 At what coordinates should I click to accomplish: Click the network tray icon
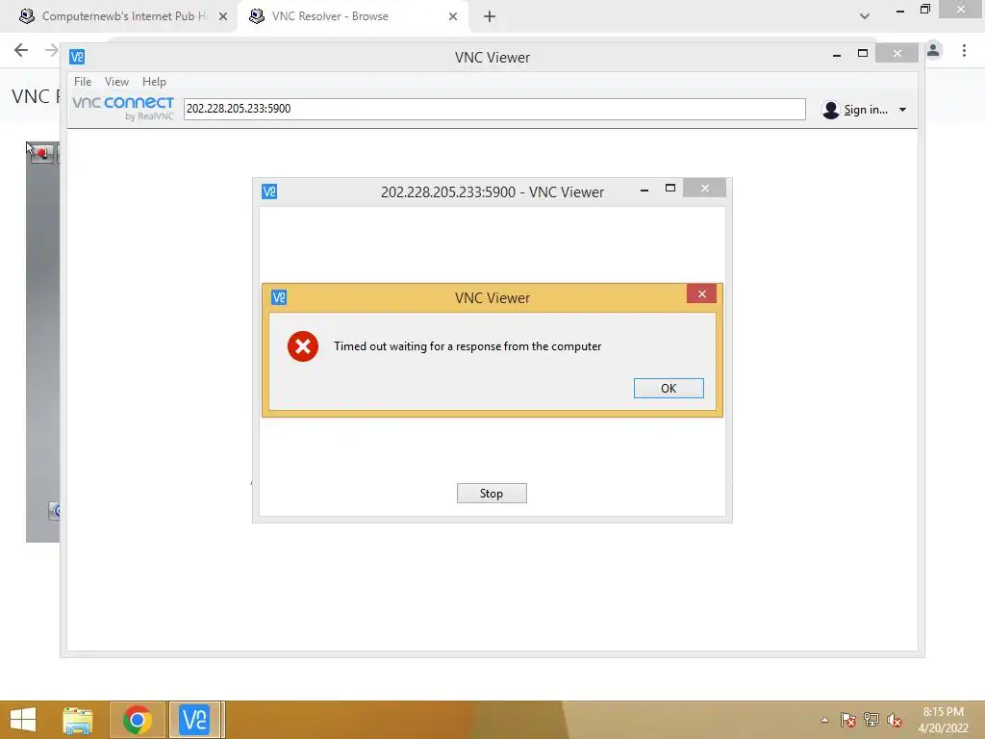pyautogui.click(x=871, y=720)
